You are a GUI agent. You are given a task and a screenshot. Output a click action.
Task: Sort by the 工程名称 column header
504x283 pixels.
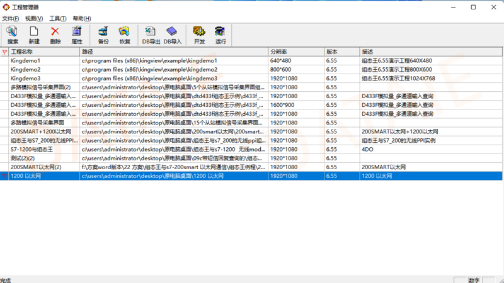coord(44,52)
